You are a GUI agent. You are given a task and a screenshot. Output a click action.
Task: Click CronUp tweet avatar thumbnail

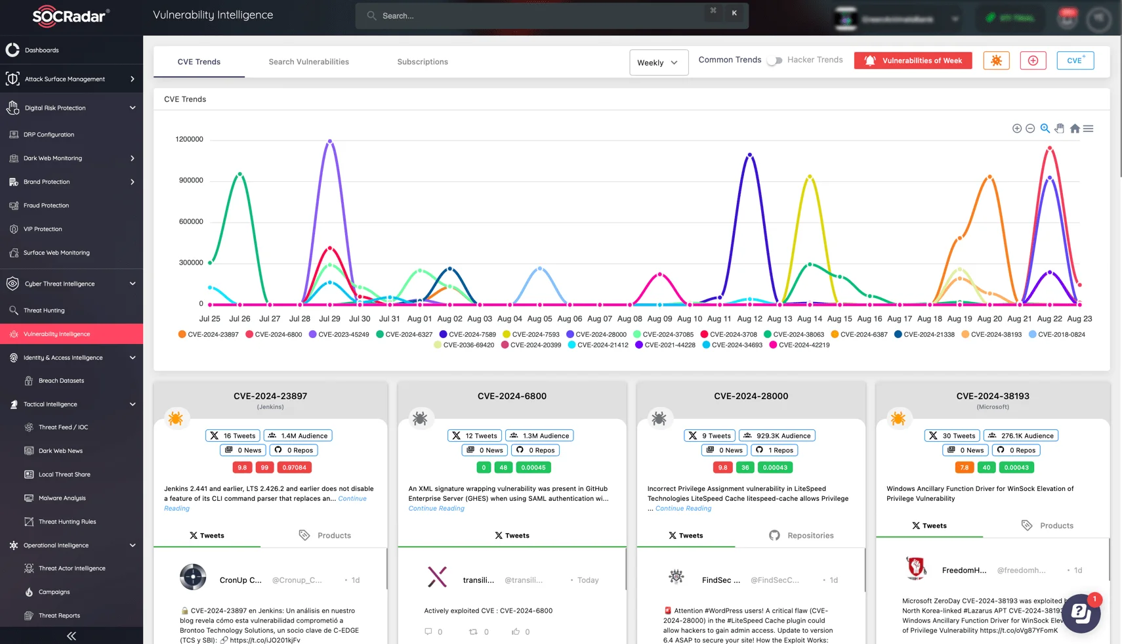(x=193, y=577)
